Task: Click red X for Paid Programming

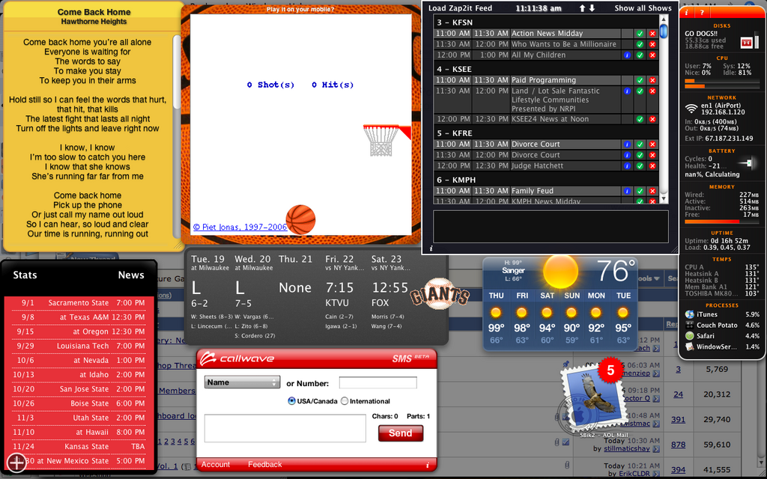Action: [x=652, y=80]
